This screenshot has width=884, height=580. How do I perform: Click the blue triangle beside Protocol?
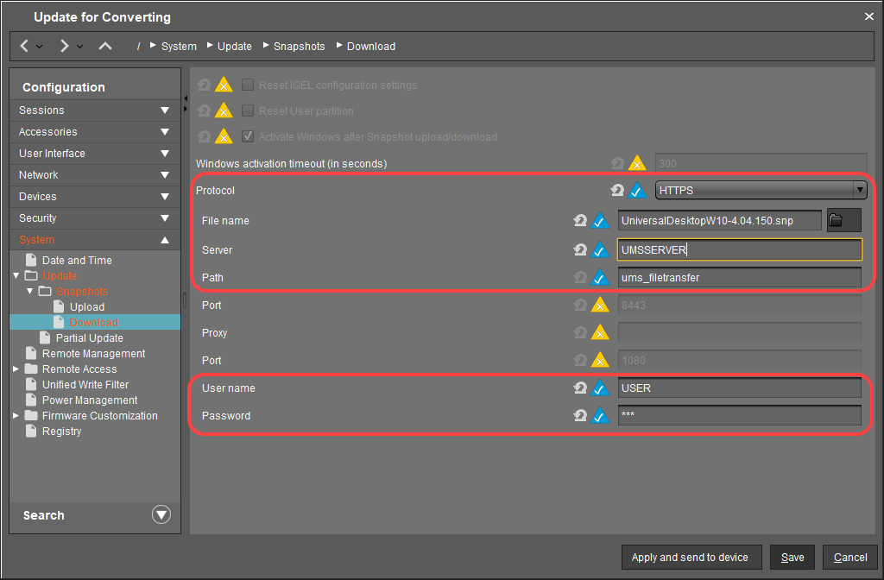coord(637,191)
